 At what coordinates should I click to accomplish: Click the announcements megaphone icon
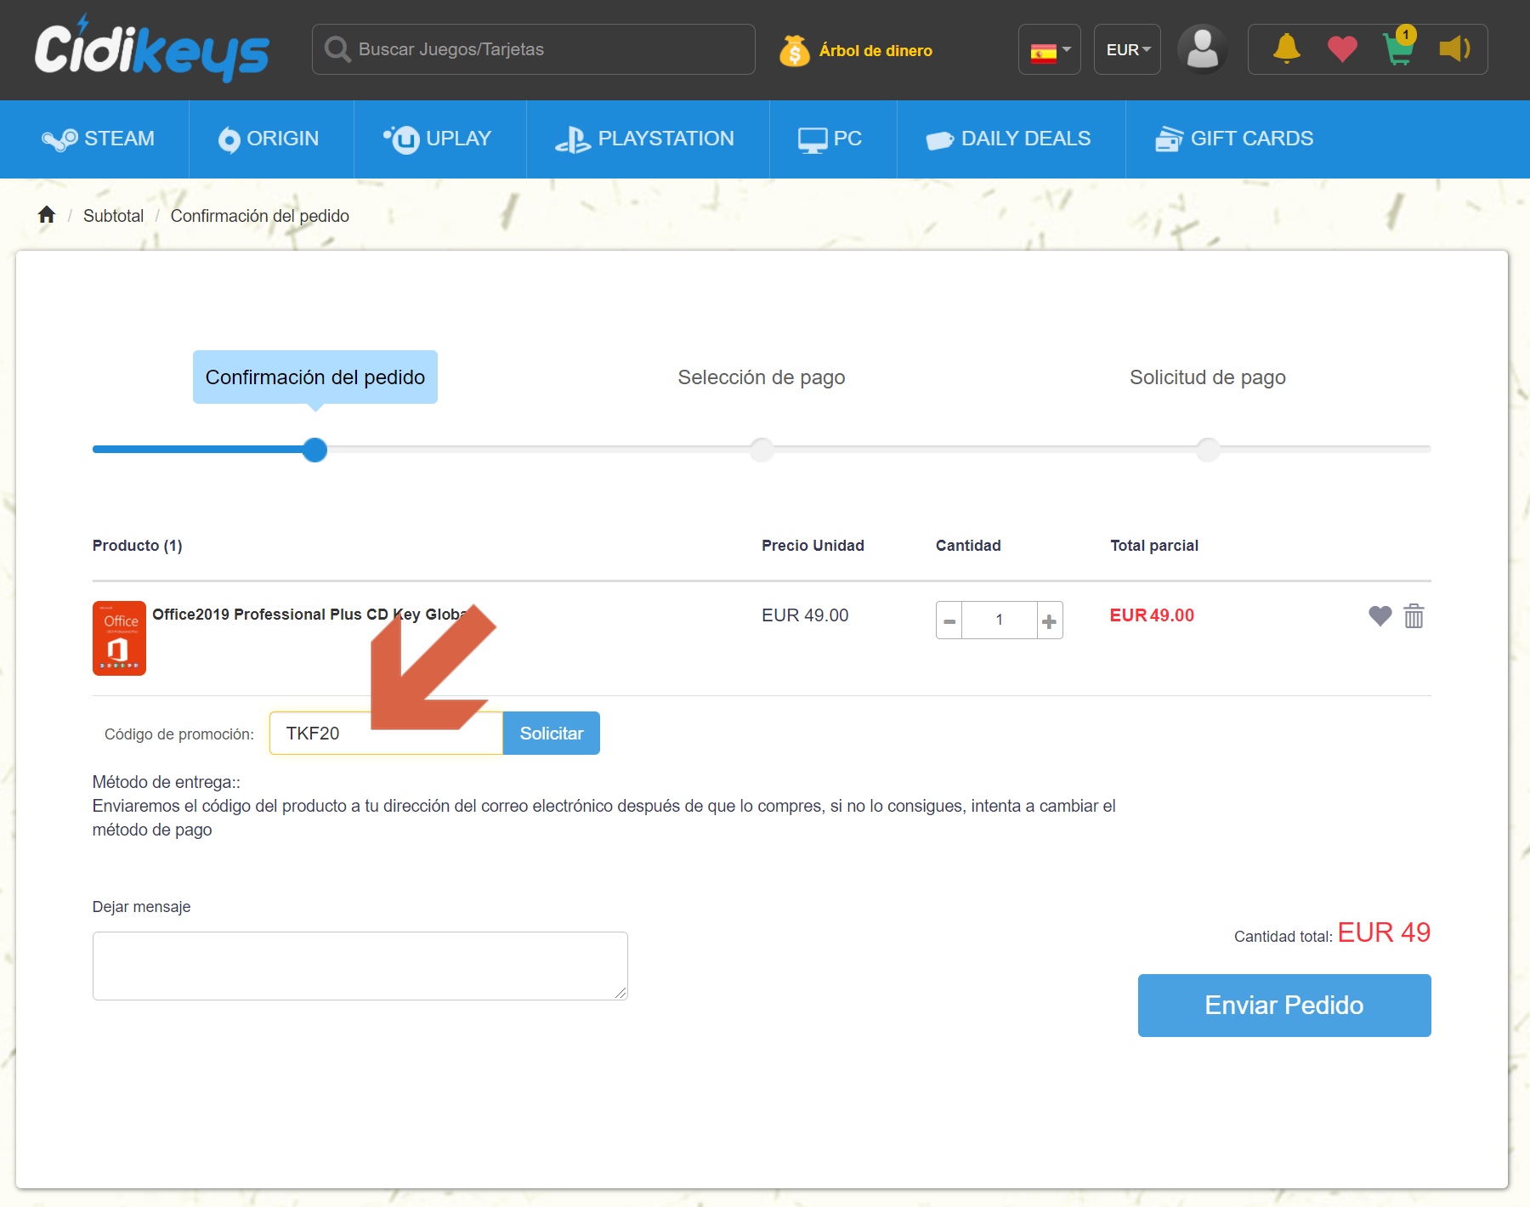click(x=1455, y=48)
